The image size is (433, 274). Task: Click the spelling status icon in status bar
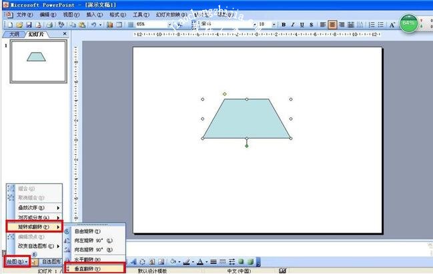coord(282,271)
